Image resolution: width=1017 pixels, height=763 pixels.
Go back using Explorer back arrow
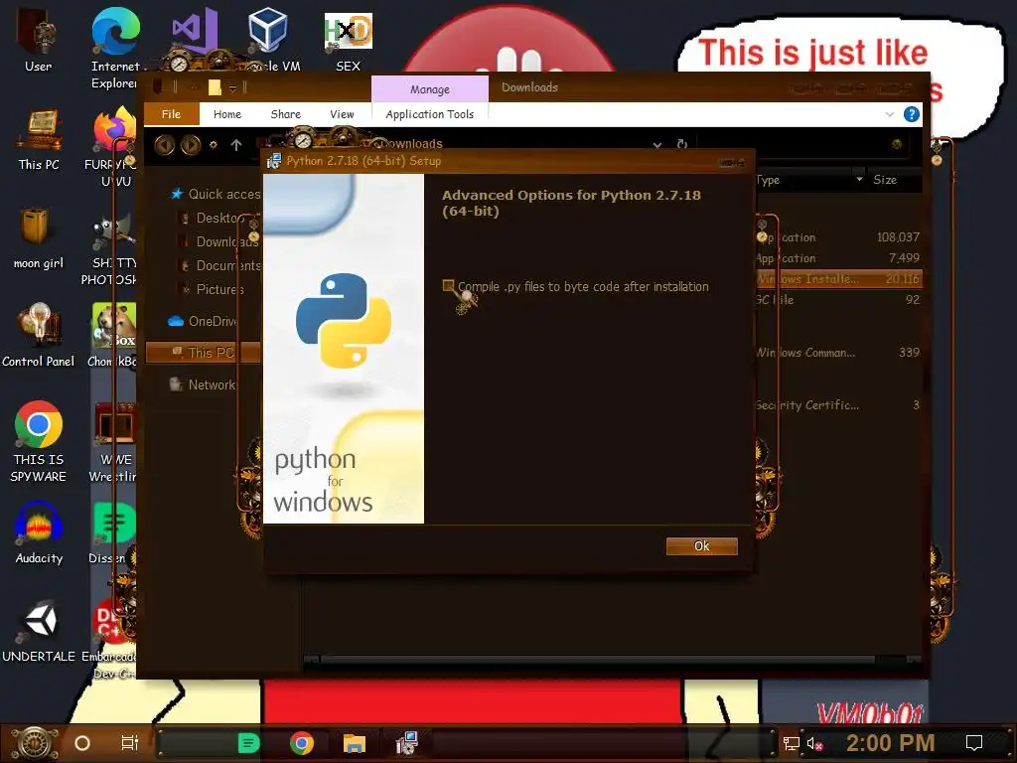coord(164,145)
